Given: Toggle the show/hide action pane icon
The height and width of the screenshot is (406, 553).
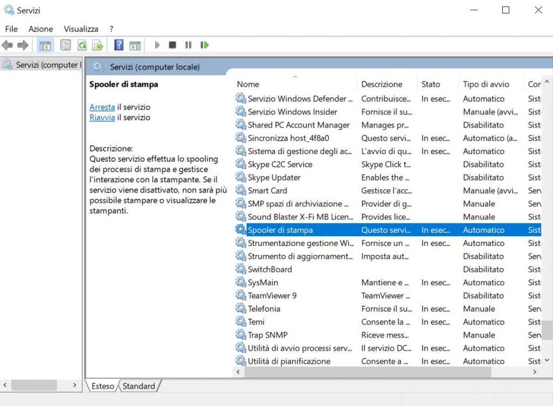Looking at the screenshot, I should coord(135,45).
